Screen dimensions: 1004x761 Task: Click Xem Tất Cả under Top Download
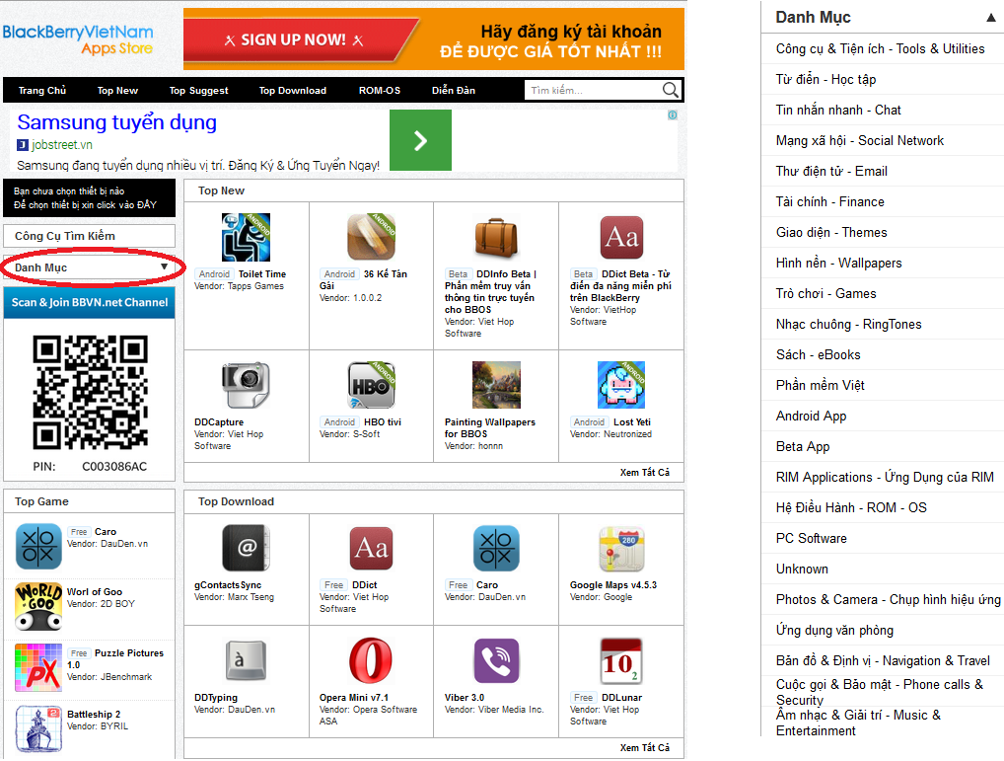point(645,747)
